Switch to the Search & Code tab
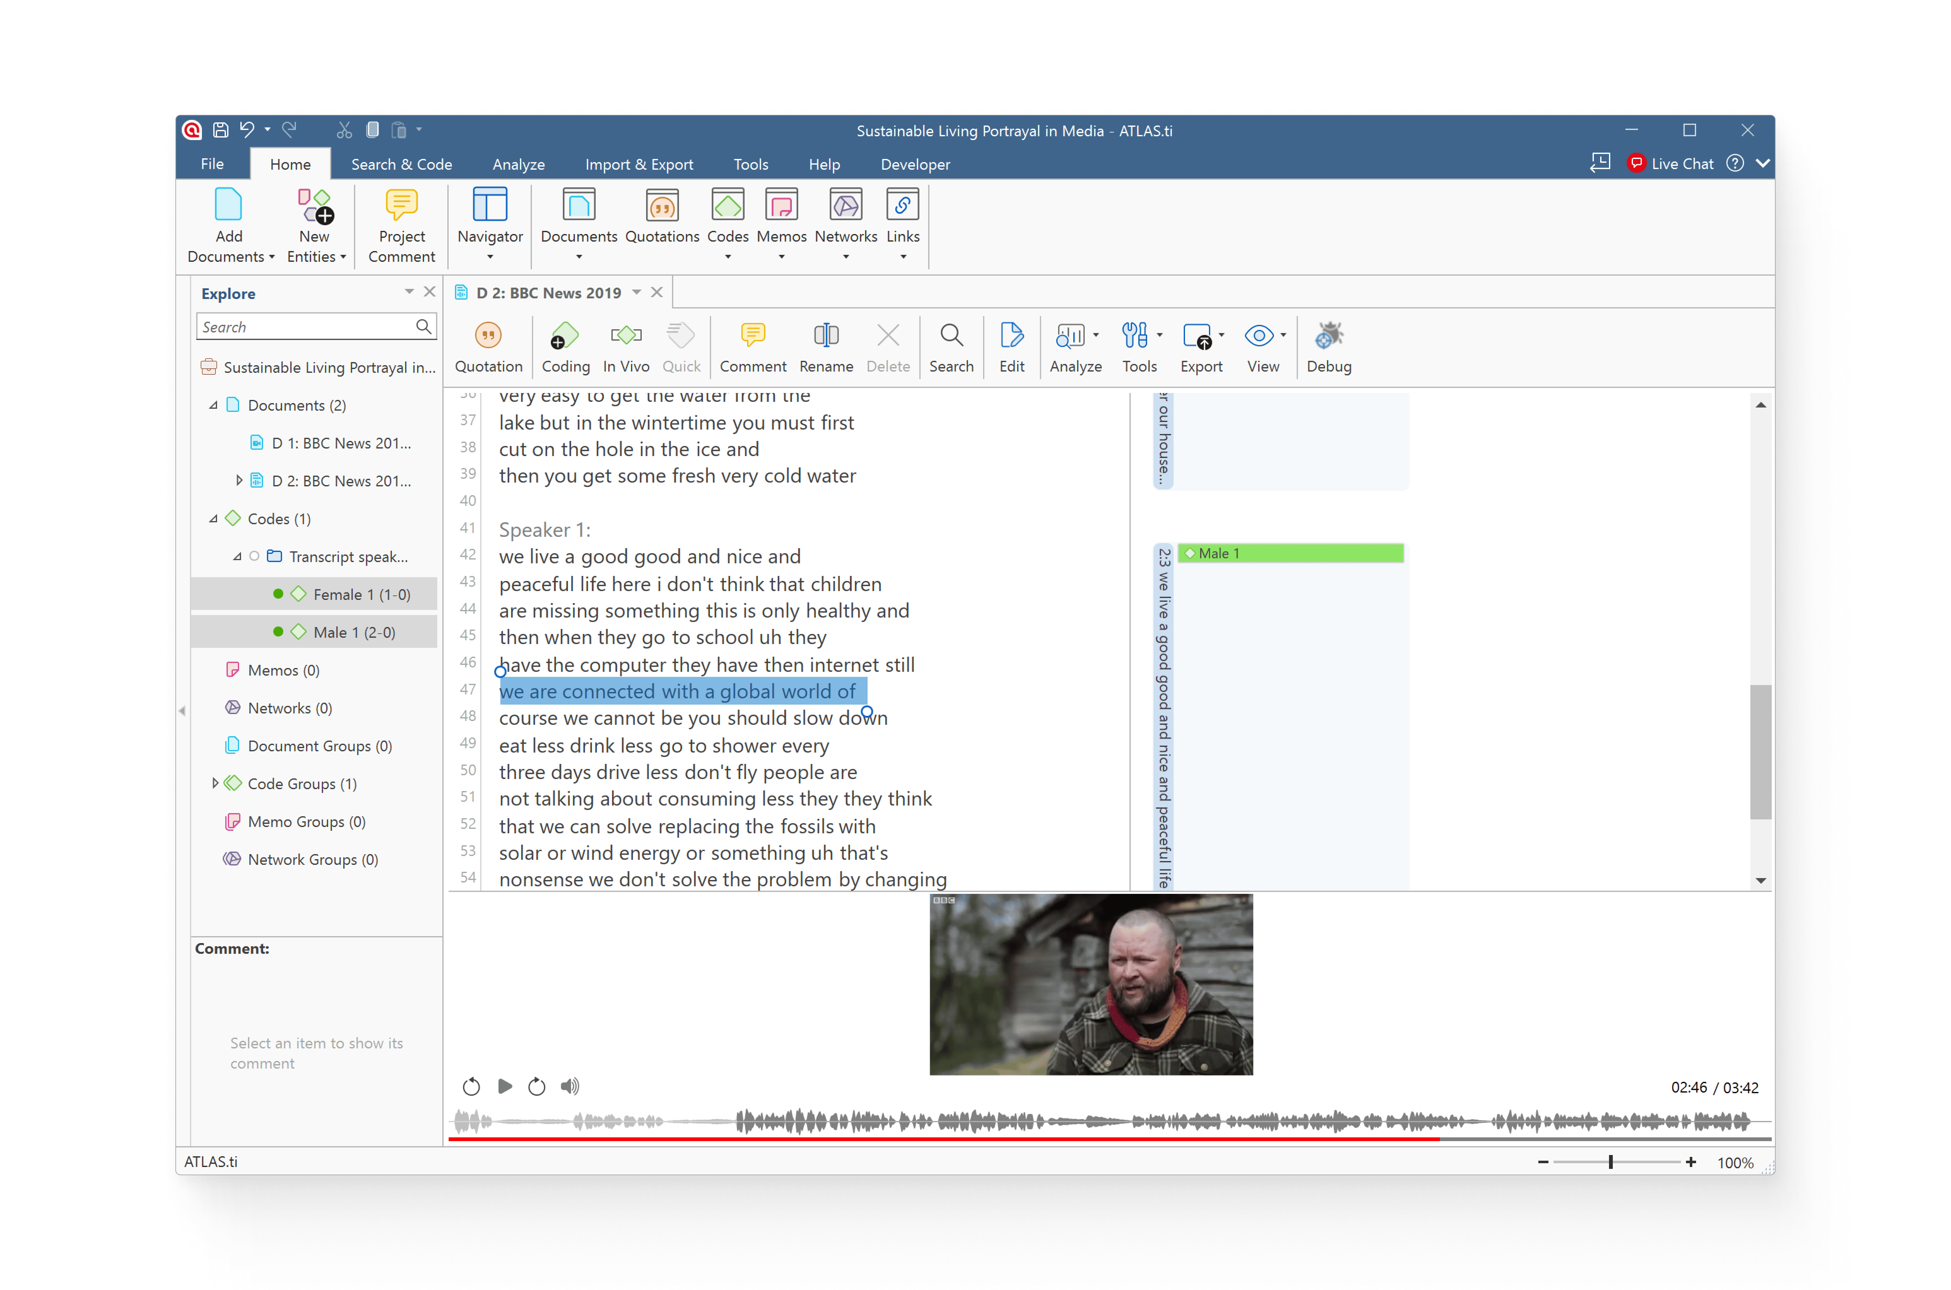 tap(402, 164)
